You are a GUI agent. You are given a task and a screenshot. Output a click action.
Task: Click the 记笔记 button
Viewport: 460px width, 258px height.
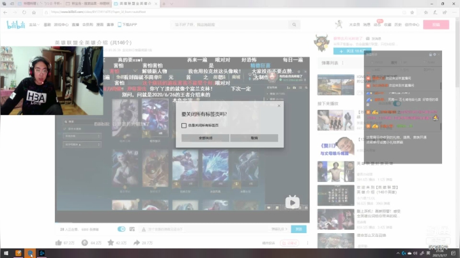[289, 243]
